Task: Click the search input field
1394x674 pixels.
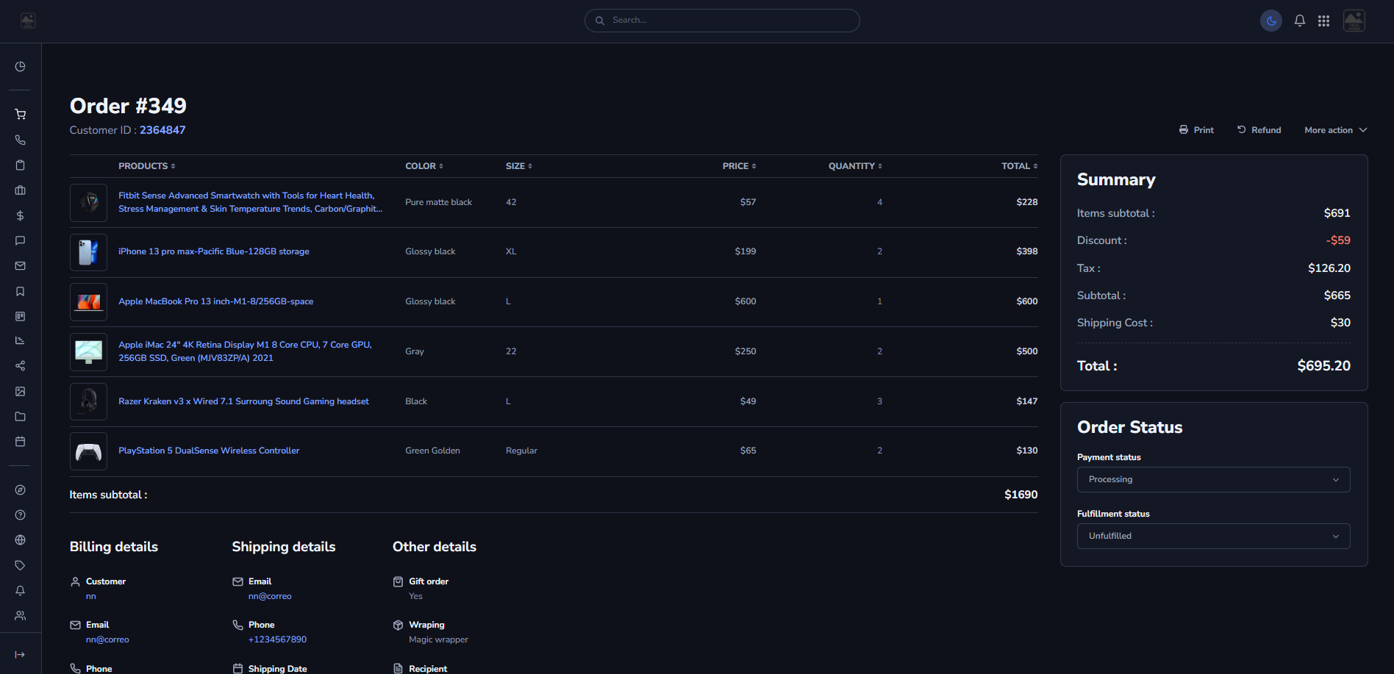Action: click(722, 21)
